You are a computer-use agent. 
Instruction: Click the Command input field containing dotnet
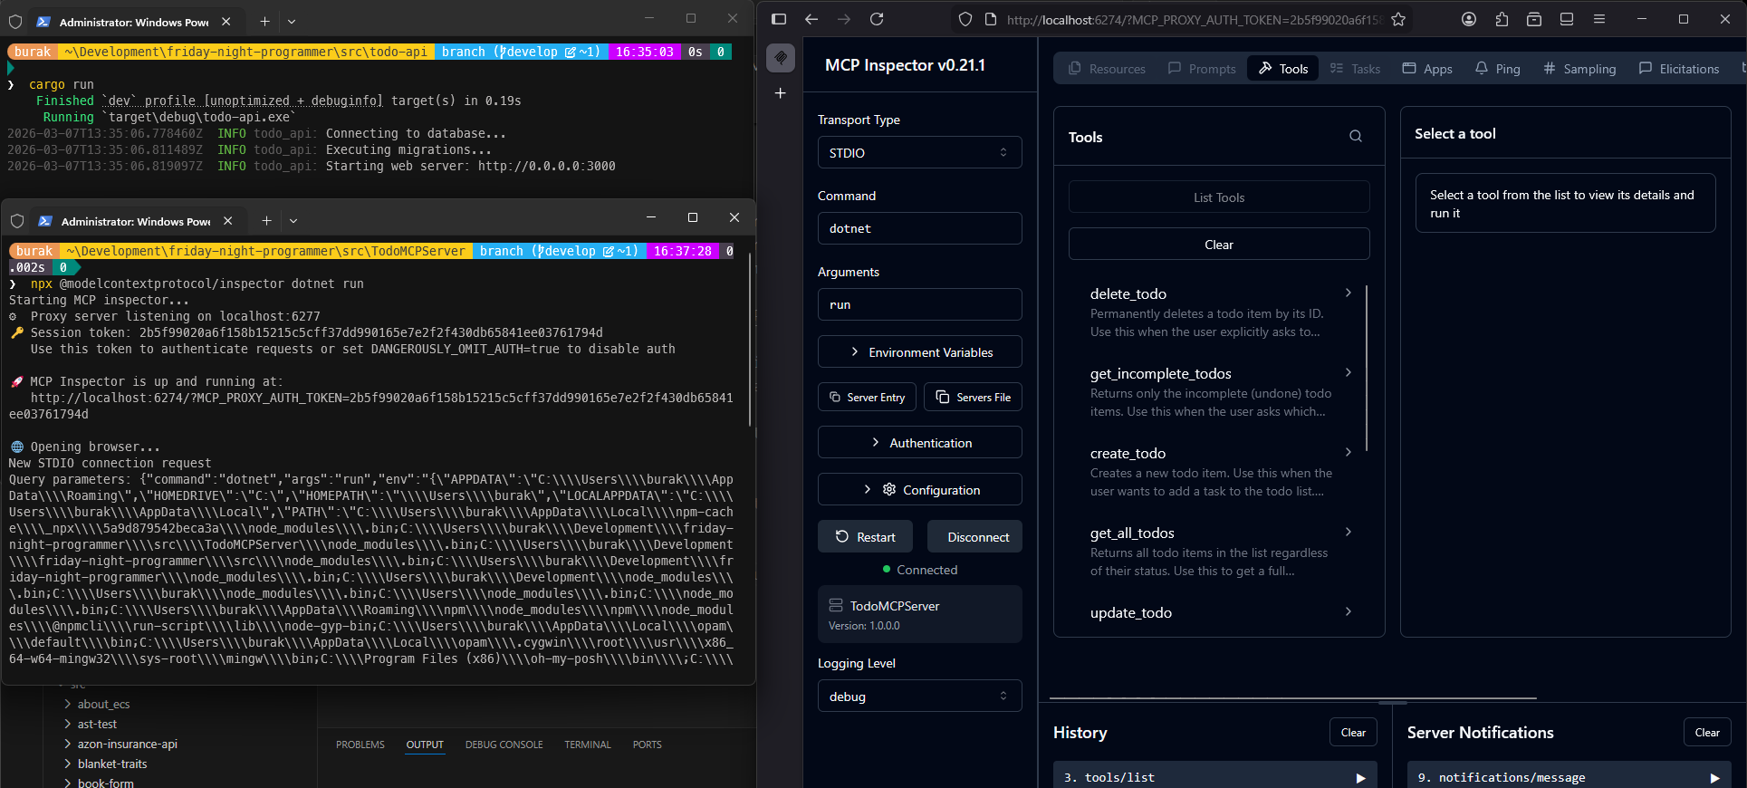pos(919,229)
